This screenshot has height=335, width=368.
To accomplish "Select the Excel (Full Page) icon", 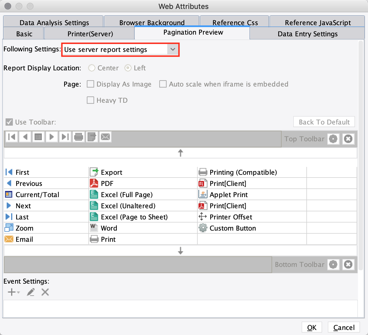I will [x=94, y=194].
